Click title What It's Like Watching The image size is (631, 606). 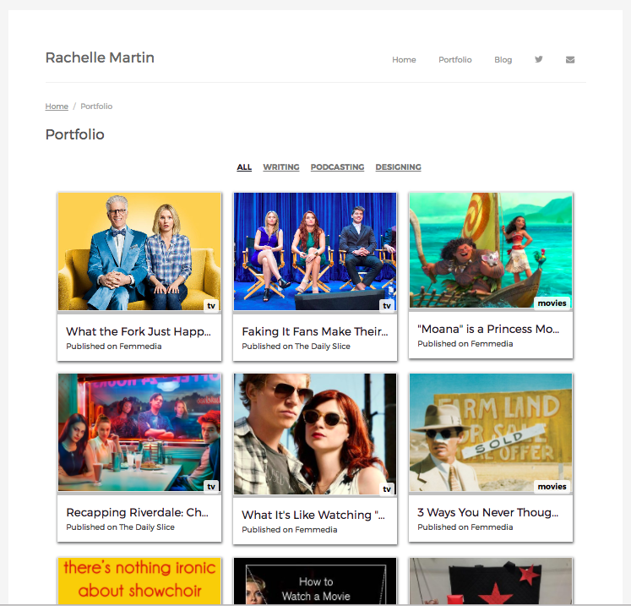pos(313,515)
